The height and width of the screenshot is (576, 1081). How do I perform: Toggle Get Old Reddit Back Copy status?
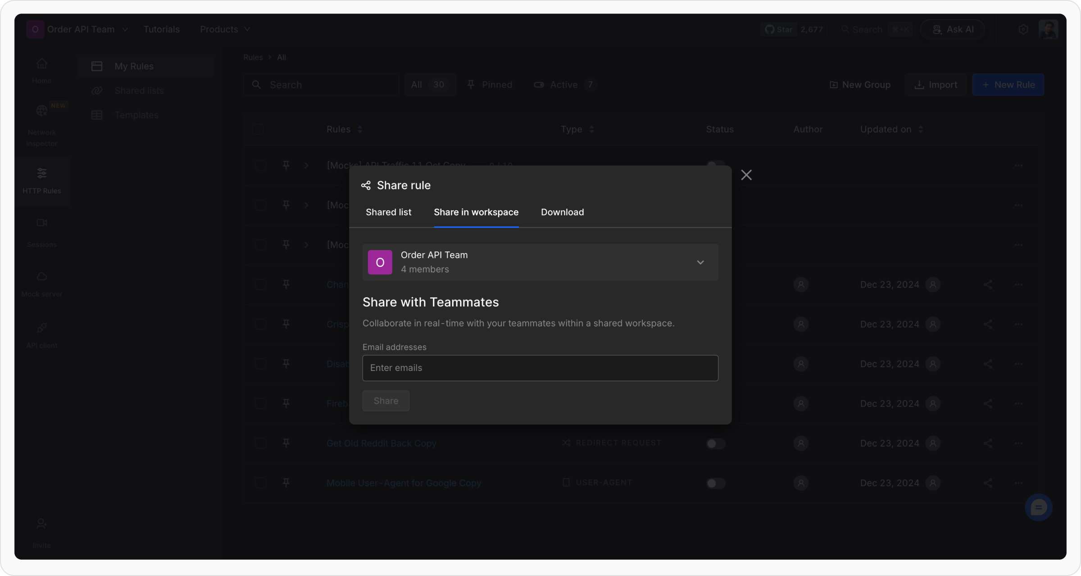(x=715, y=443)
